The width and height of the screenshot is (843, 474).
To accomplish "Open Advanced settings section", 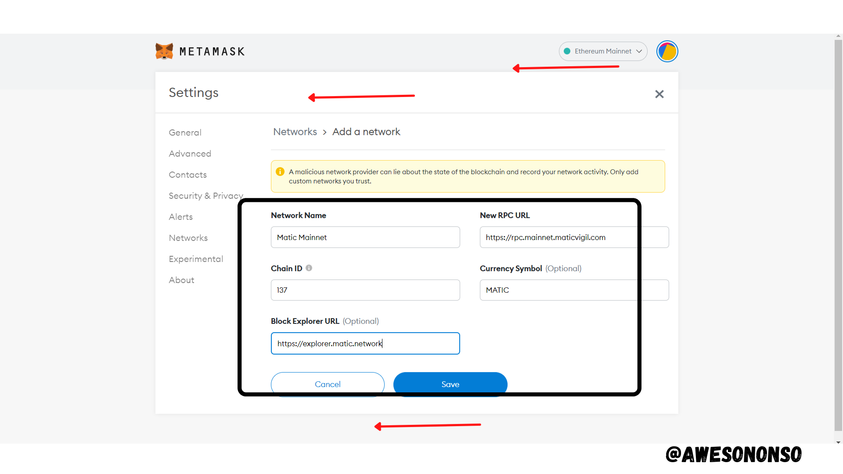I will [190, 154].
